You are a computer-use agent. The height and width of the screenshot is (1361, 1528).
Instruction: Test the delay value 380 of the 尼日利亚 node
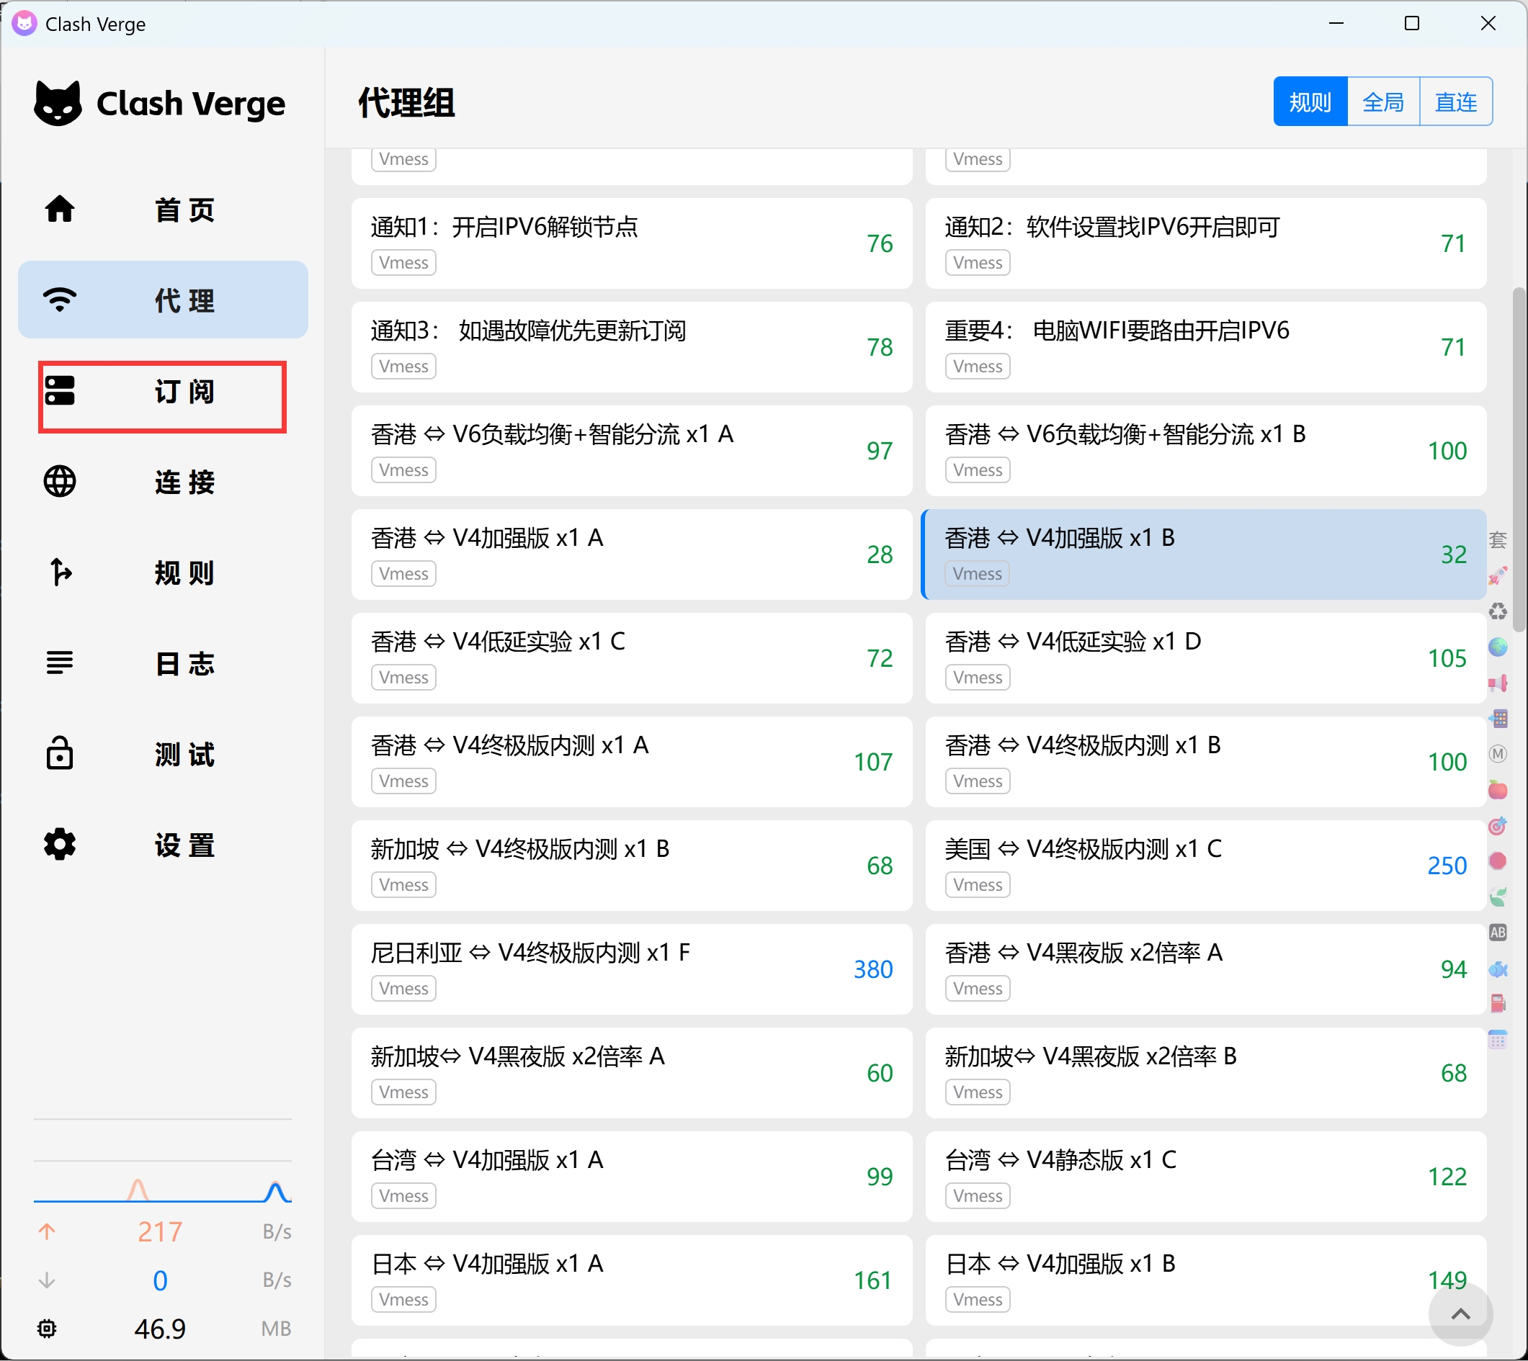pos(872,969)
